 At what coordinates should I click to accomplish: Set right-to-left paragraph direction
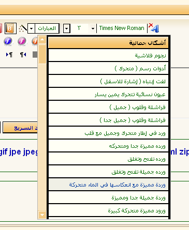(23, 55)
